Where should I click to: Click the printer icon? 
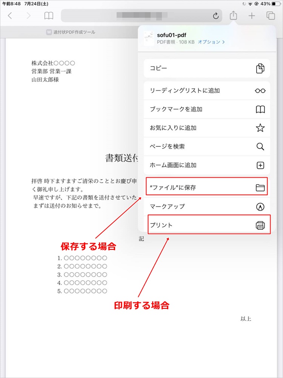click(260, 225)
